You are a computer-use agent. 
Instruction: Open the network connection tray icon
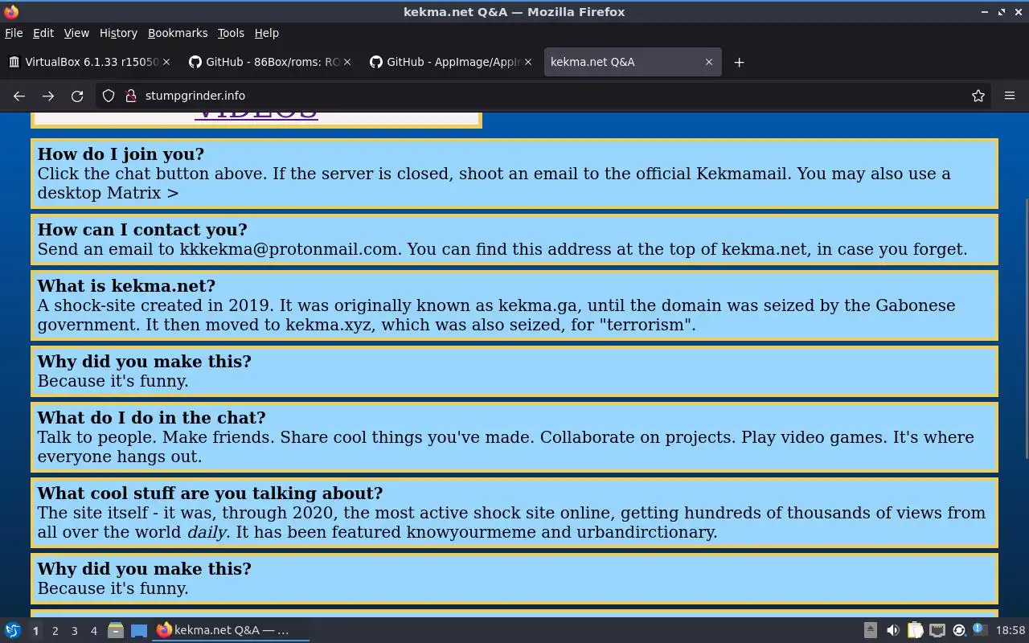[x=937, y=630]
